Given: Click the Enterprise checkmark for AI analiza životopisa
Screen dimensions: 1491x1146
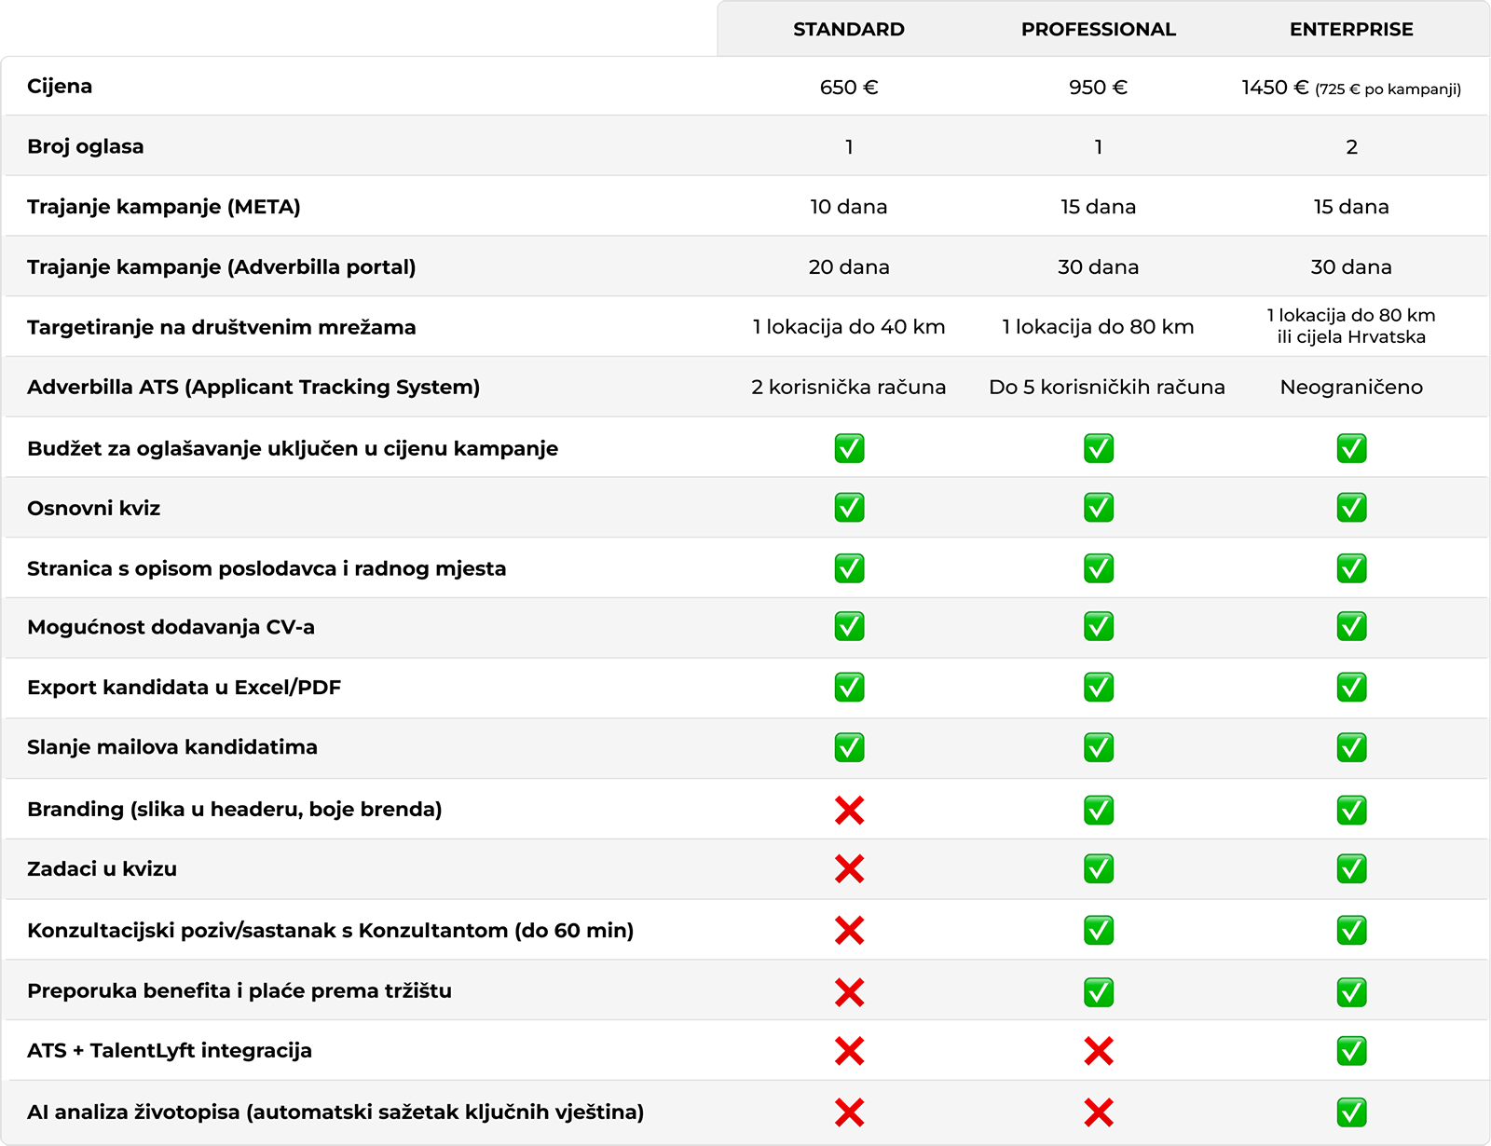Looking at the screenshot, I should coord(1351,1112).
